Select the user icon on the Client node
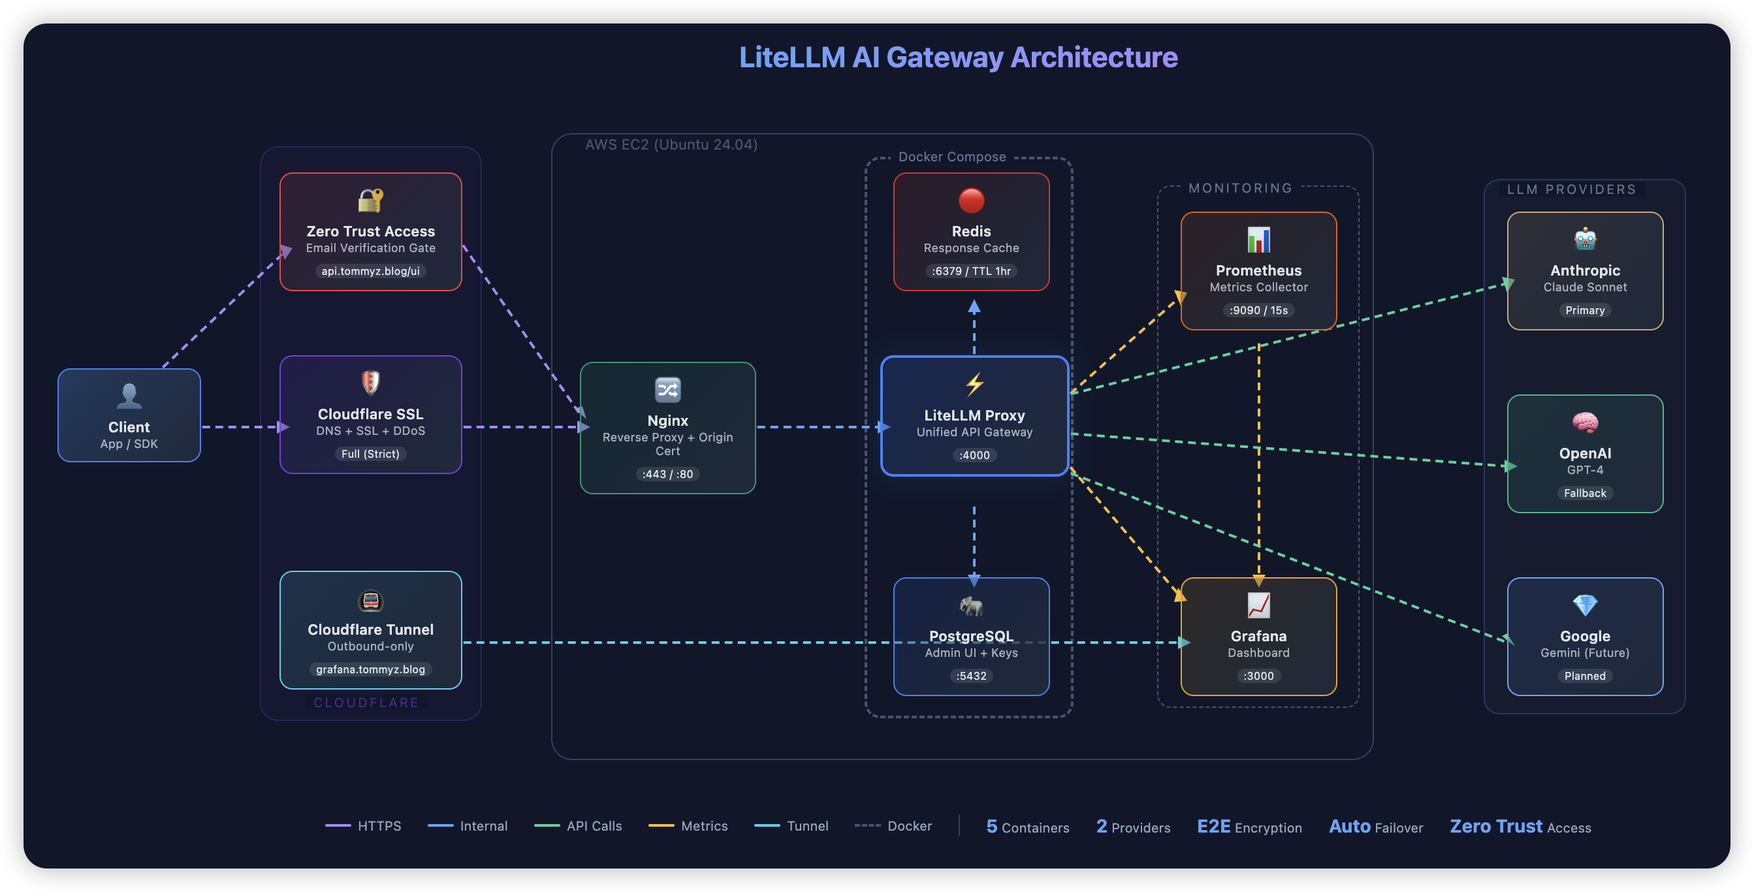This screenshot has height=892, width=1754. [129, 396]
